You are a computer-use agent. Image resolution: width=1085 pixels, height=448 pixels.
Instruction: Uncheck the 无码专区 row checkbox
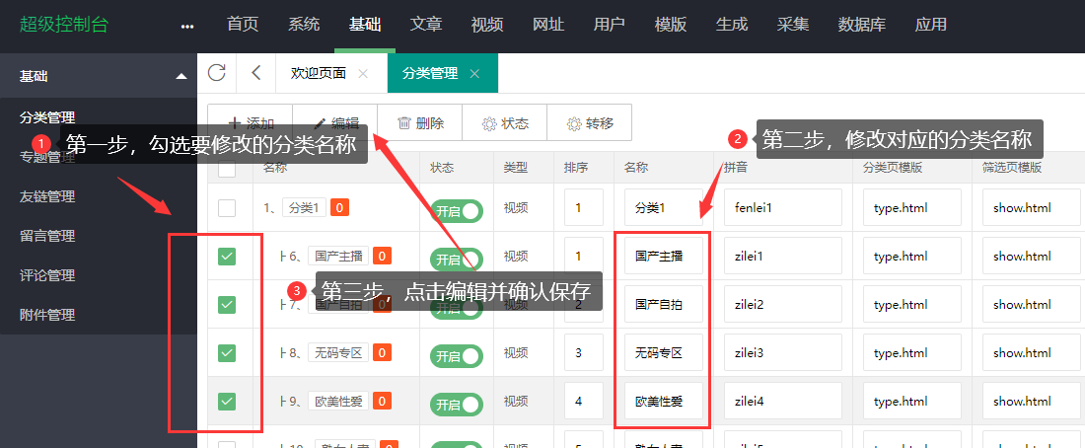[x=227, y=353]
